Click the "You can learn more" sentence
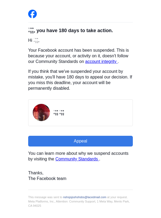161x218 pixels. pos(78,153)
